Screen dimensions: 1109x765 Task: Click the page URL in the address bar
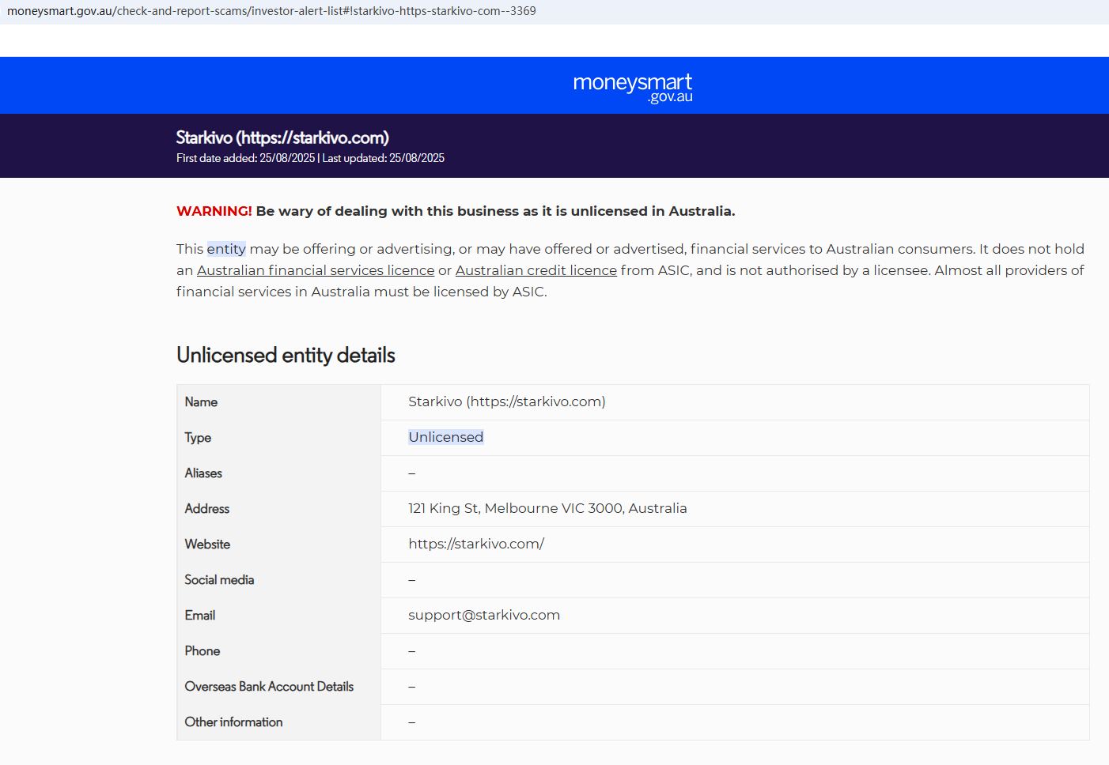271,11
